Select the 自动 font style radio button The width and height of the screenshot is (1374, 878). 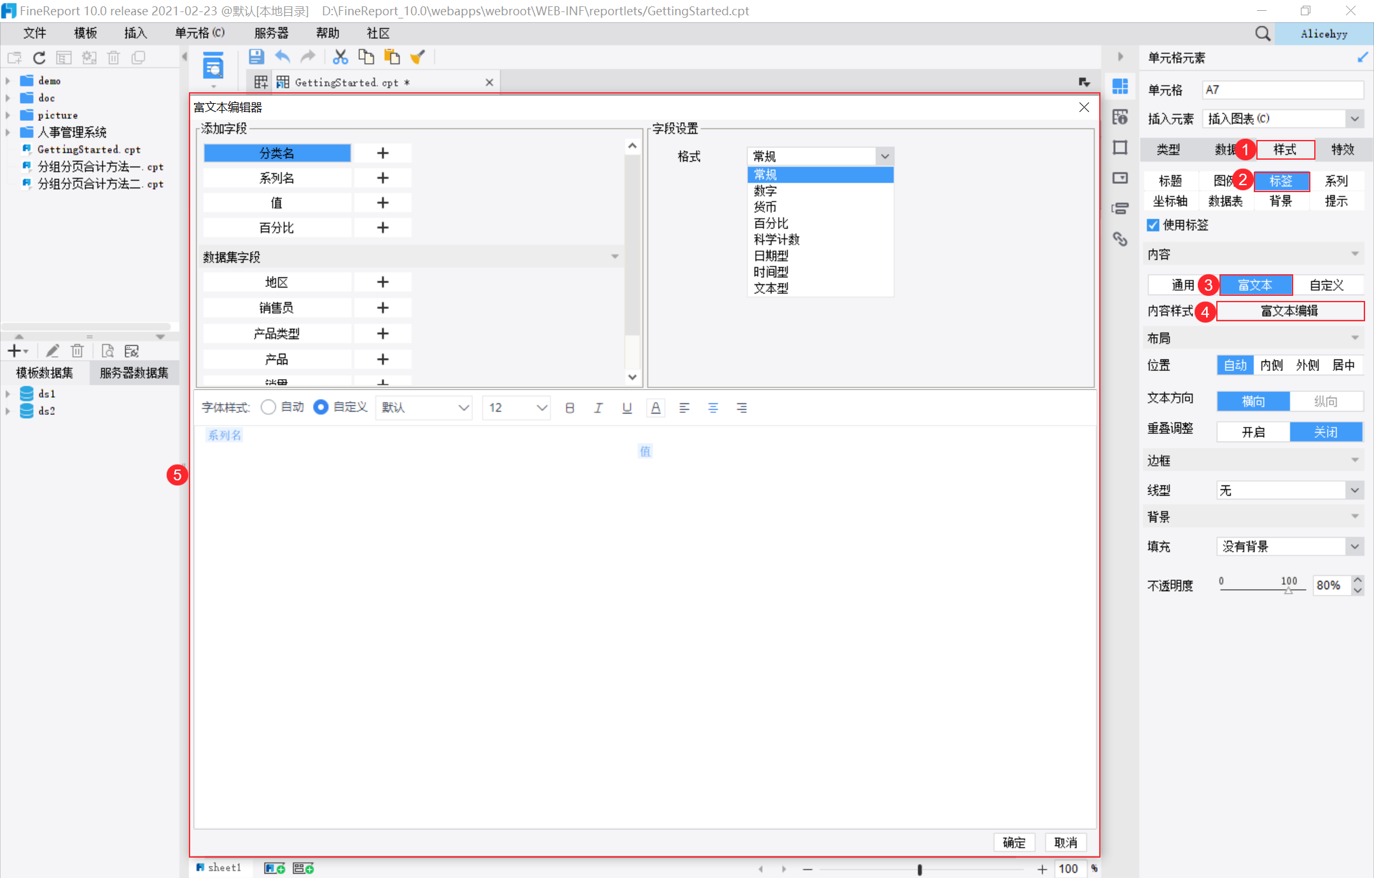[x=268, y=407]
